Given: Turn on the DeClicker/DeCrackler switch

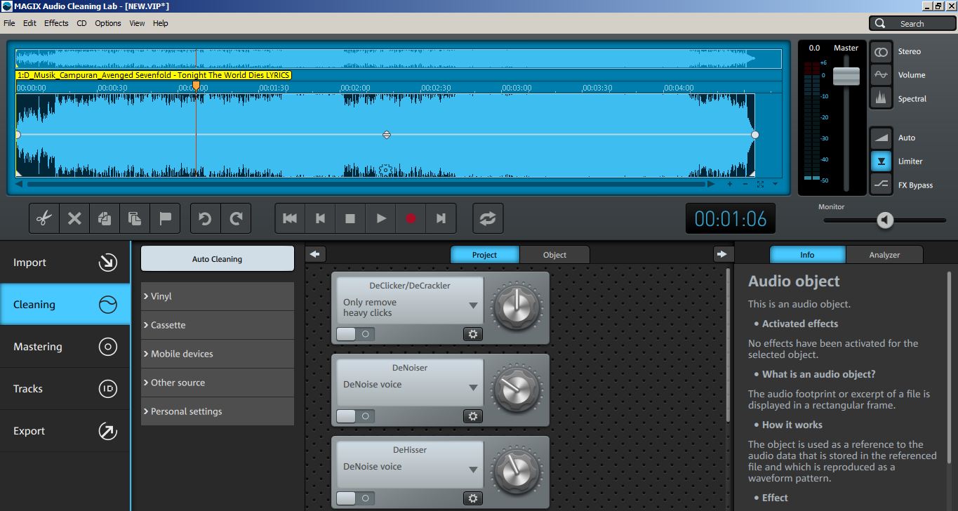Looking at the screenshot, I should [355, 334].
